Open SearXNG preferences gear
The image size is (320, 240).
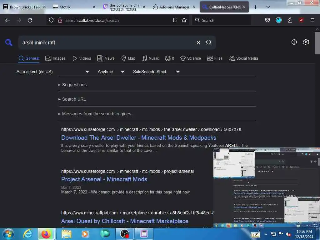coord(306,42)
